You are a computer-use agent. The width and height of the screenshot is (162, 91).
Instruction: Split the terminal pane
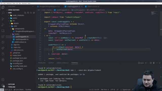coord(151,63)
